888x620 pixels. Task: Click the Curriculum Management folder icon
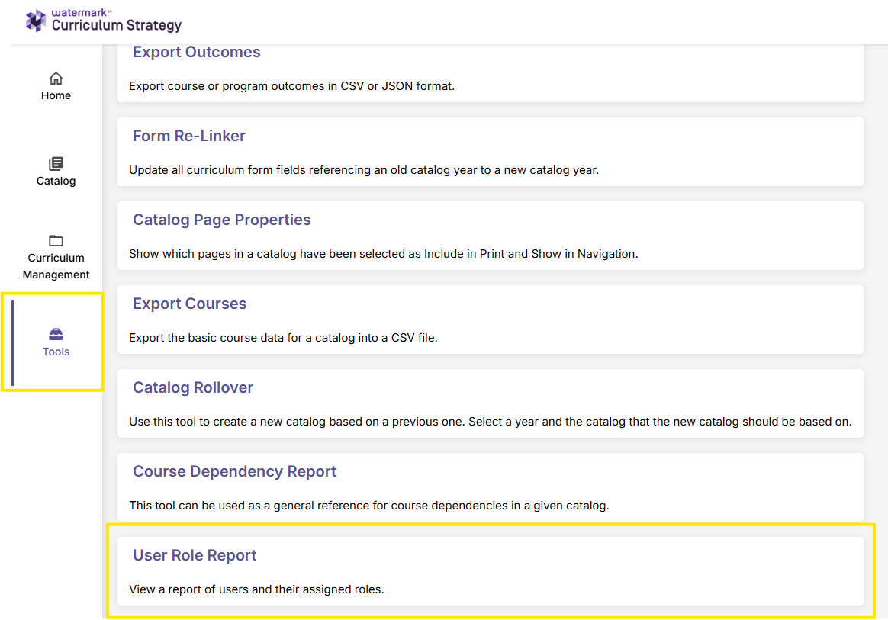point(56,241)
